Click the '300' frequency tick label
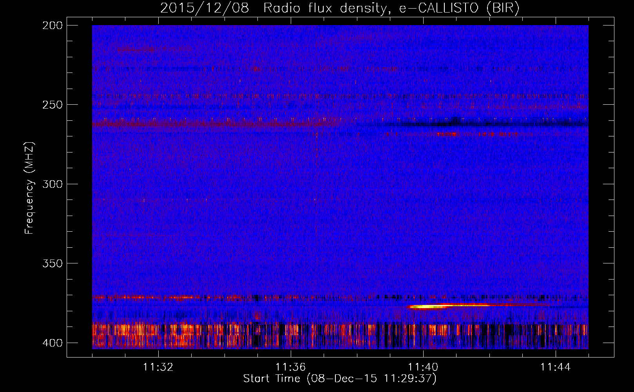Viewport: 634px width, 392px height. (52, 184)
